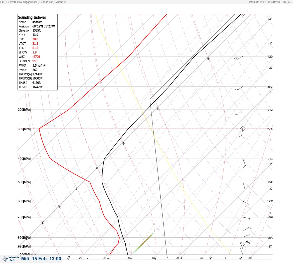Click the 500[hPa] pressure label
Image resolution: width=293 pixels, height=263 pixels.
[24, 182]
